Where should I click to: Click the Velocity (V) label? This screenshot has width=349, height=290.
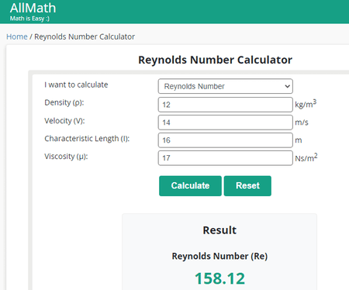[64, 121]
